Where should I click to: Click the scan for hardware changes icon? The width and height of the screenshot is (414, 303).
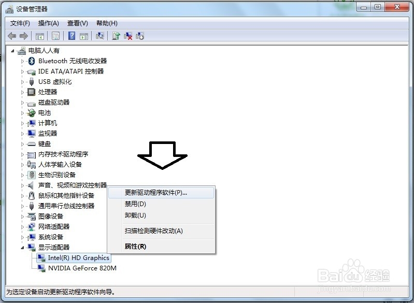coord(100,36)
